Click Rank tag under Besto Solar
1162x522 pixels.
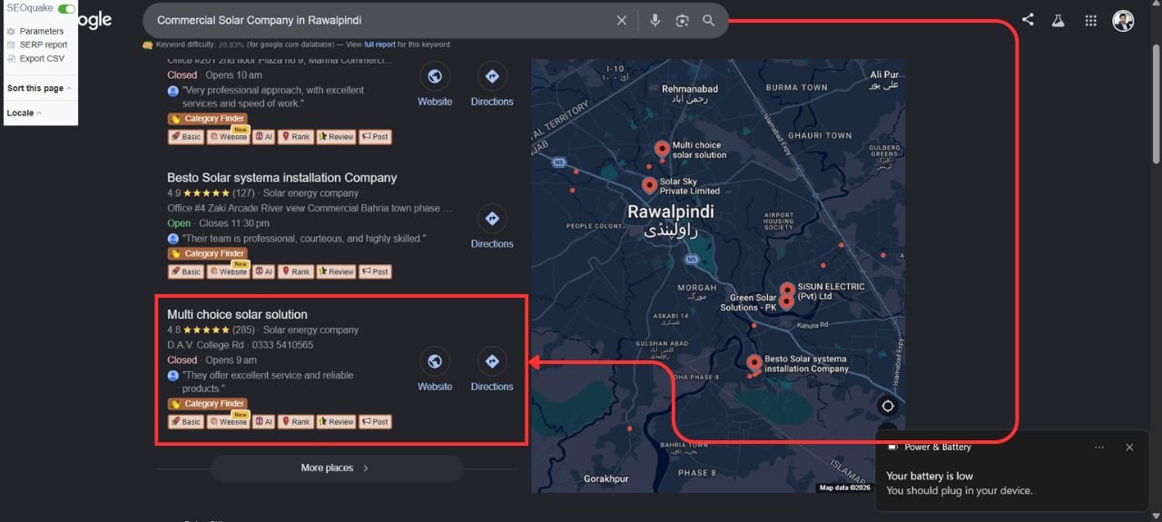pyautogui.click(x=296, y=271)
